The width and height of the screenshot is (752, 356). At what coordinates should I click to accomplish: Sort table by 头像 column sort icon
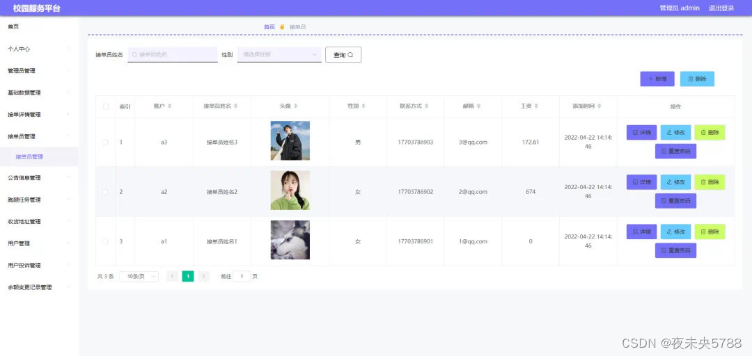295,106
